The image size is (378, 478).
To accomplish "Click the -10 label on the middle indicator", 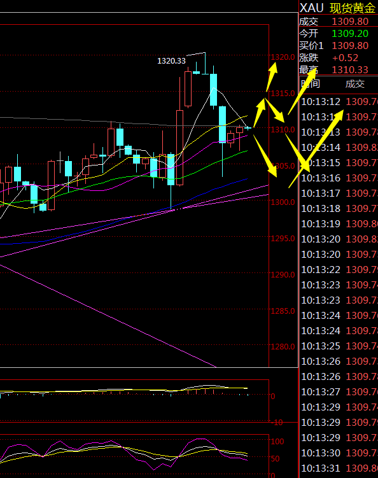I will coord(277,423).
